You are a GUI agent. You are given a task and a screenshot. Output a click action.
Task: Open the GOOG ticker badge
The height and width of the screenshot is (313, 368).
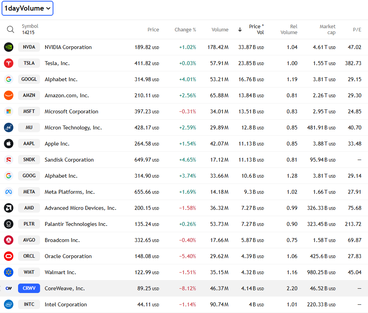click(29, 176)
